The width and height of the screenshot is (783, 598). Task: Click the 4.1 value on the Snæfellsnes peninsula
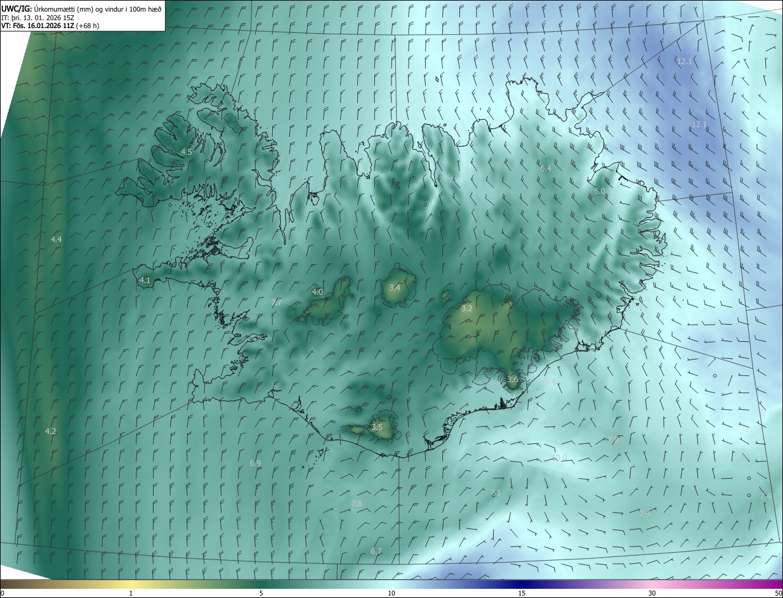point(145,281)
